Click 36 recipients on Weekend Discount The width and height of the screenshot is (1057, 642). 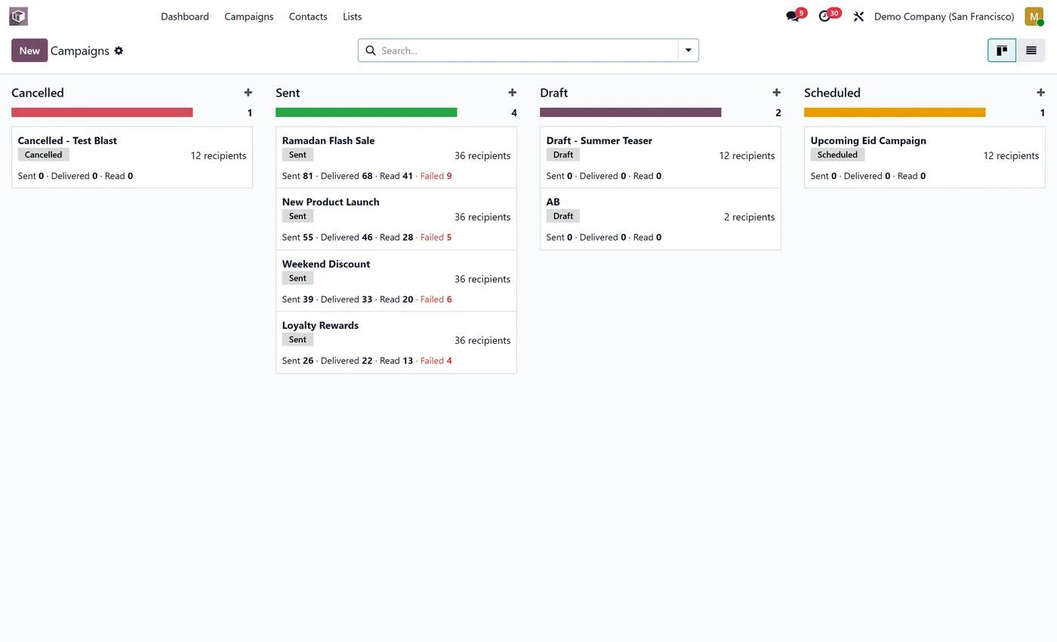[482, 279]
